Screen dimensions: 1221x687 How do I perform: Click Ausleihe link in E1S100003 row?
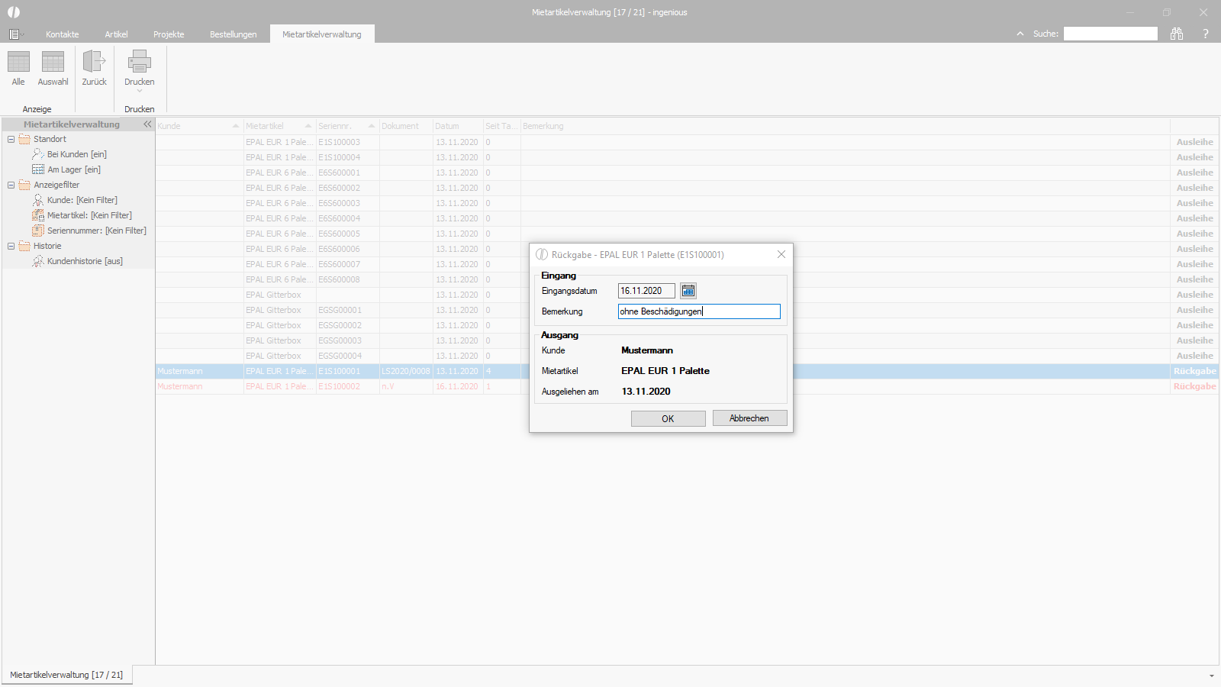[1195, 142]
